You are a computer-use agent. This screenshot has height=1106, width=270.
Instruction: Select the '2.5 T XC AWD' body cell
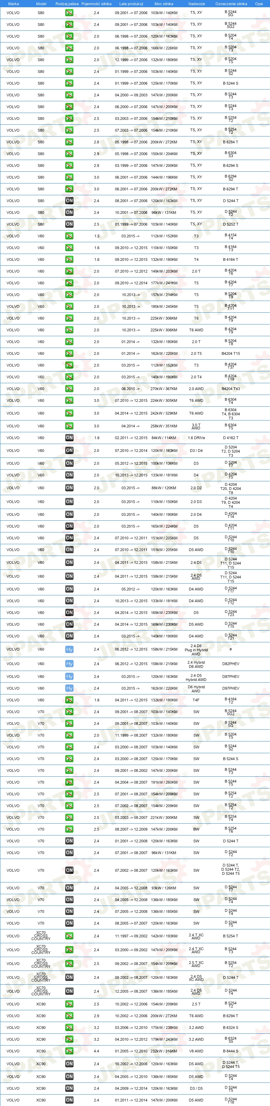(196, 964)
